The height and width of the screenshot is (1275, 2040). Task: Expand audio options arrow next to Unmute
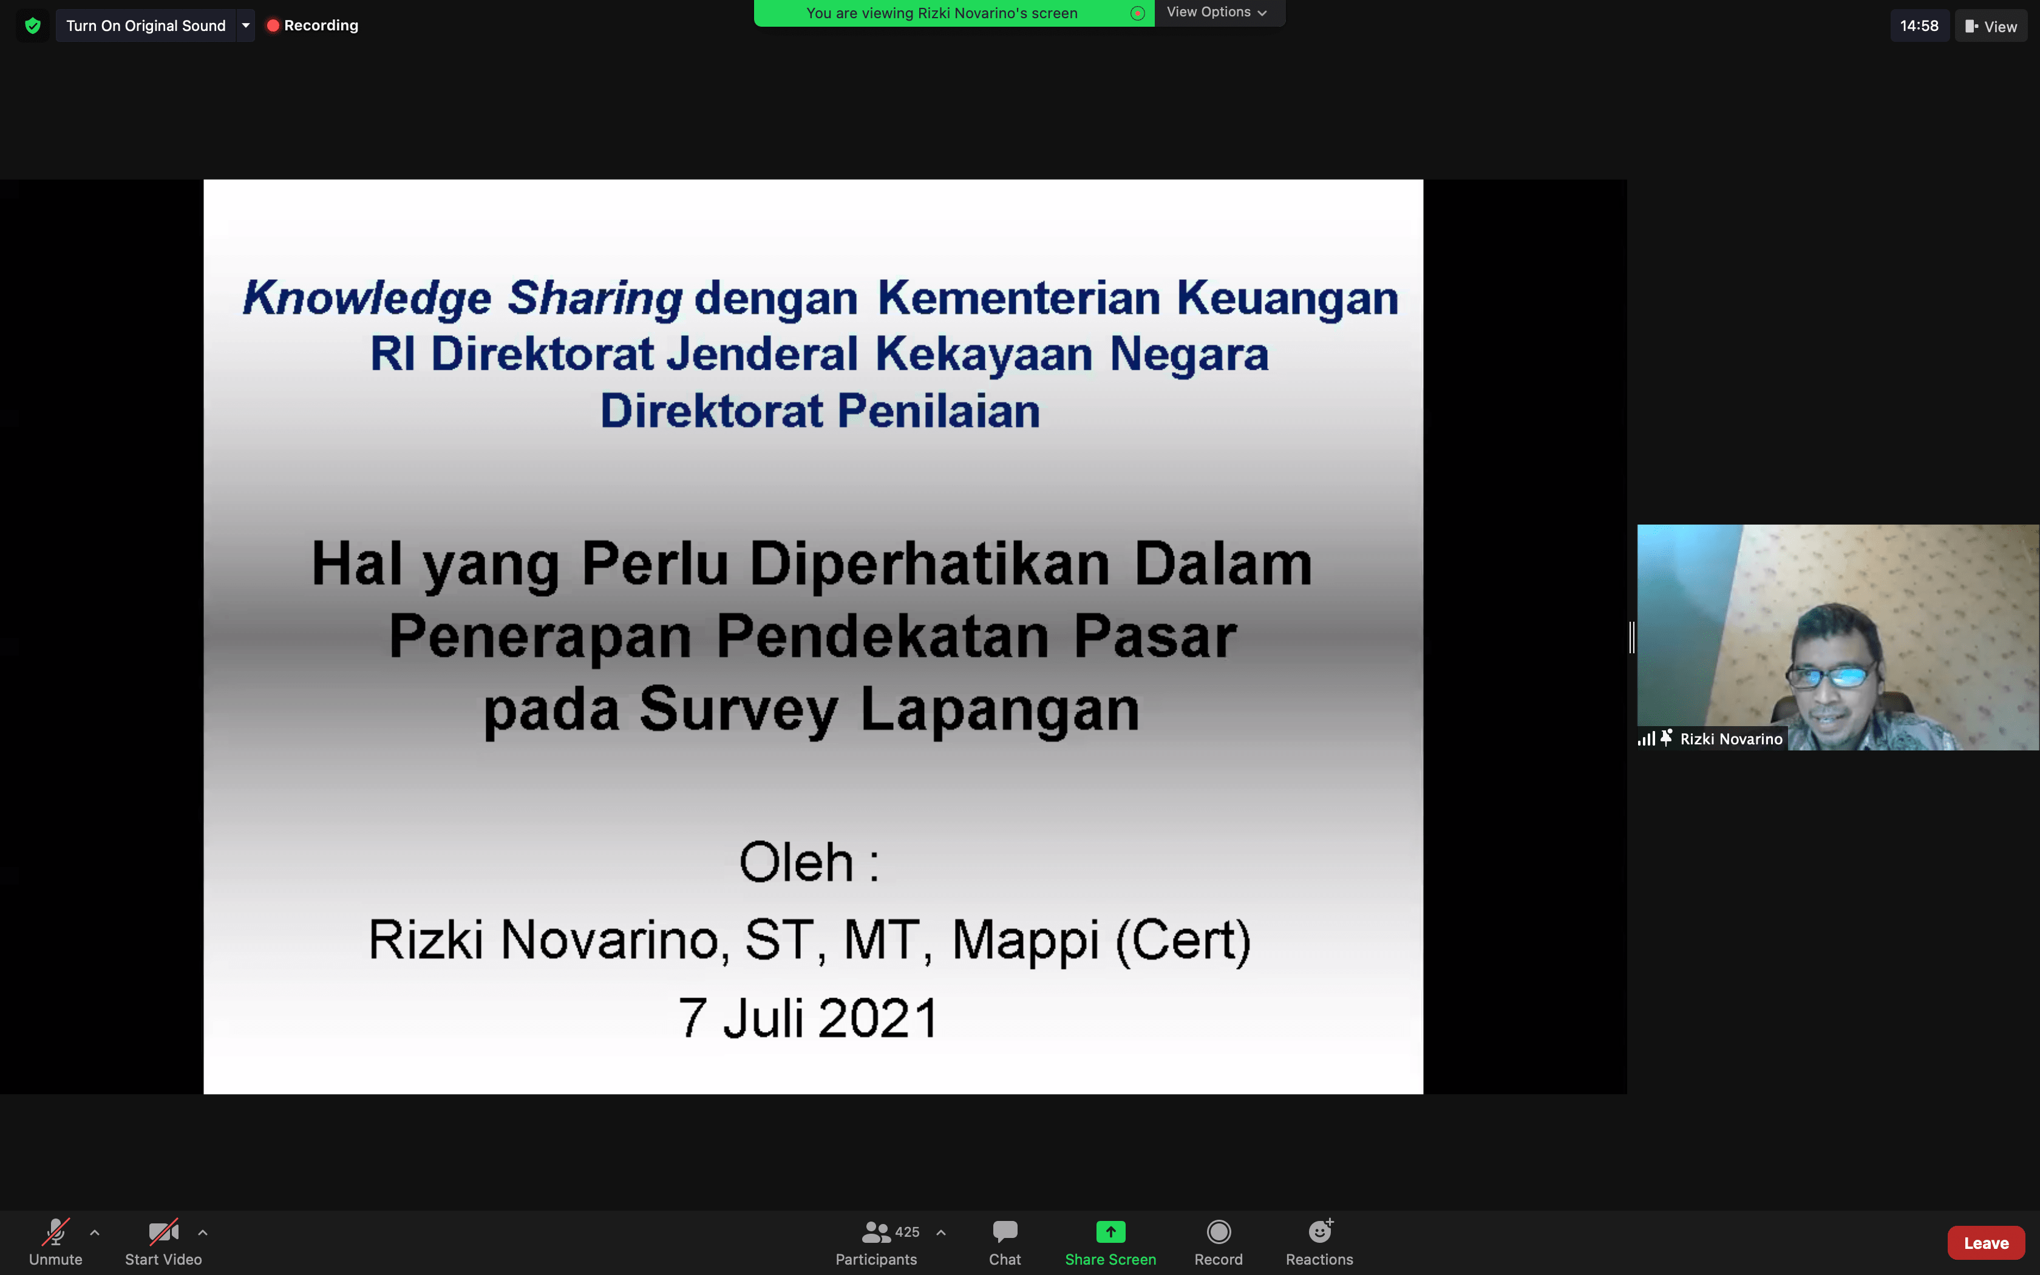(95, 1232)
